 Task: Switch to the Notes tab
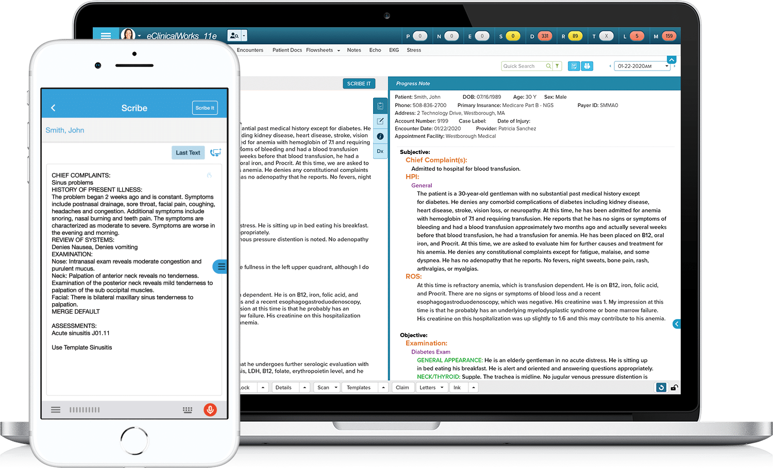[x=354, y=50]
